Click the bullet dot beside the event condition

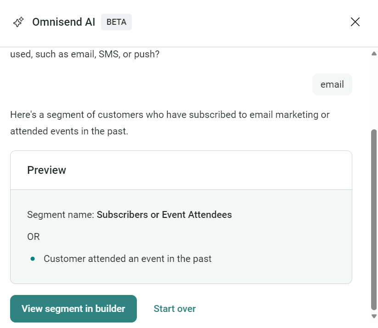33,259
